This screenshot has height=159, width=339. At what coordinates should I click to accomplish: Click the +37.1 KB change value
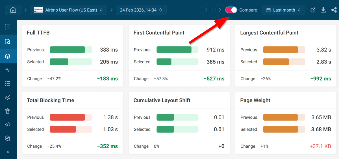320,146
